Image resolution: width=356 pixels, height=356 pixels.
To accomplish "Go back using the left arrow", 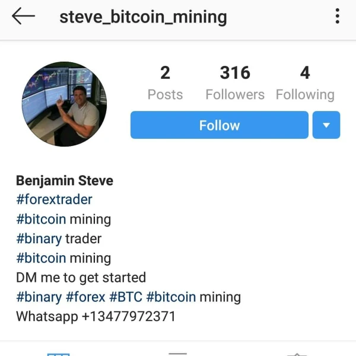I will point(23,16).
